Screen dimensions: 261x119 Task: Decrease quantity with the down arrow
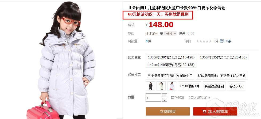coord(165,100)
